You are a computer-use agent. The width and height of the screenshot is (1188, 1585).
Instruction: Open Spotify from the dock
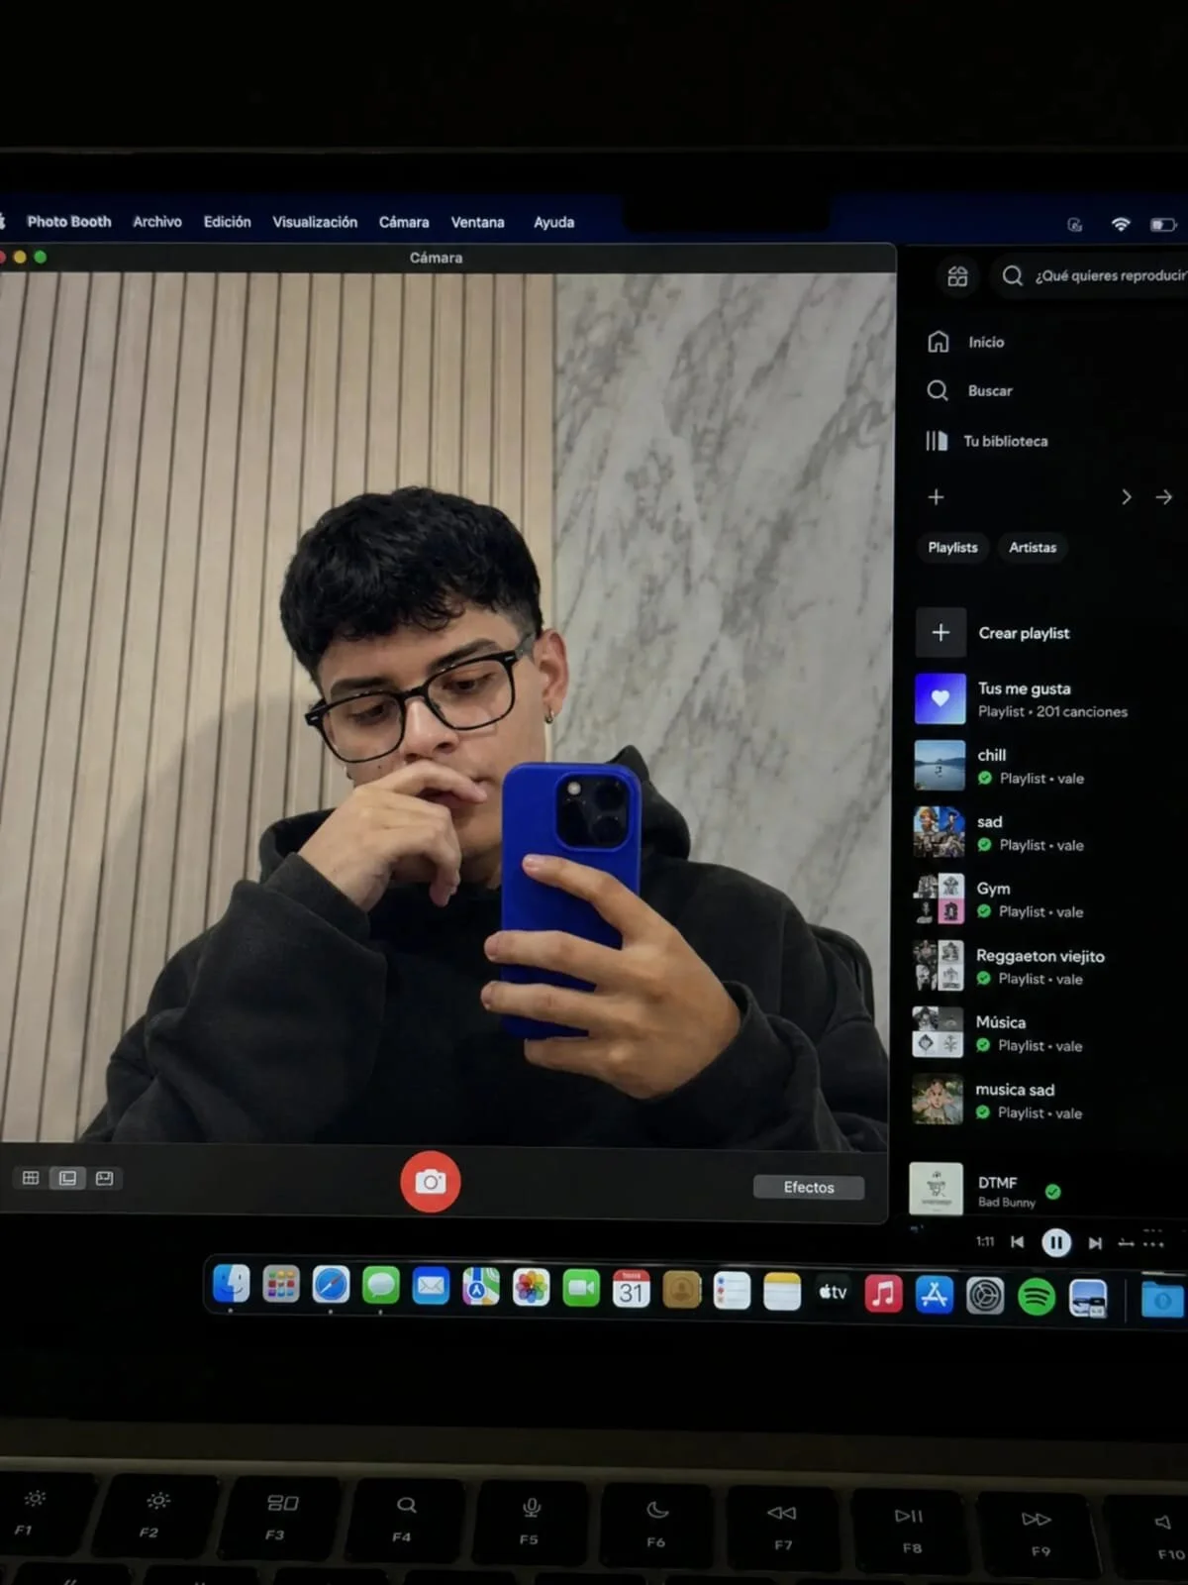[x=1037, y=1297]
